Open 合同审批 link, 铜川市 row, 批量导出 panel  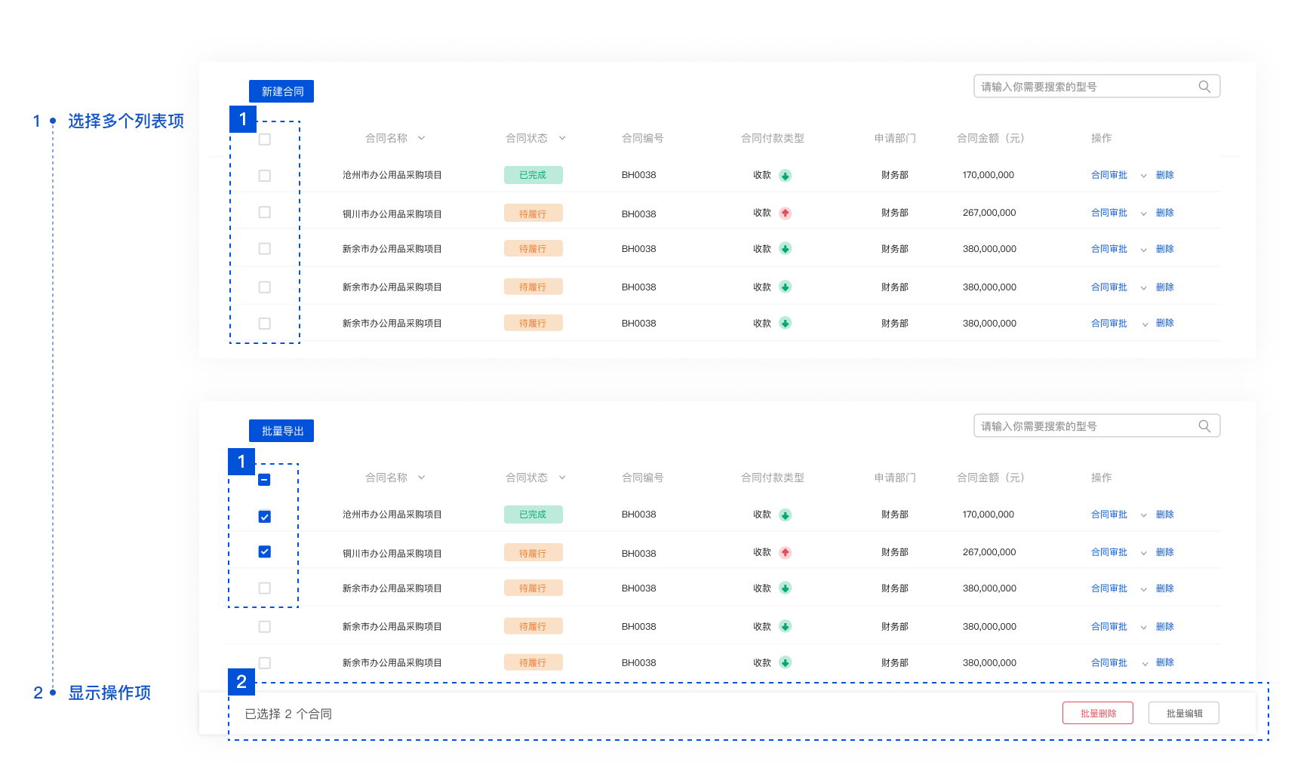(x=1109, y=552)
